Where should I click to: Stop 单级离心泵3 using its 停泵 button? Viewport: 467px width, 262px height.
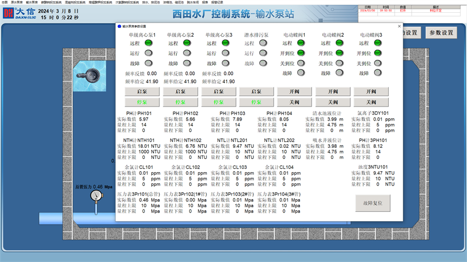218,101
